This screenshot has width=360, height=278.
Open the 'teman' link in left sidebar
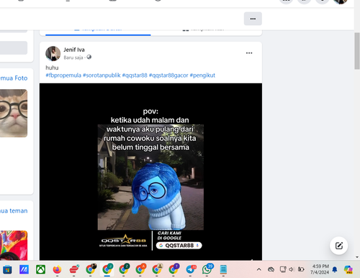click(14, 210)
